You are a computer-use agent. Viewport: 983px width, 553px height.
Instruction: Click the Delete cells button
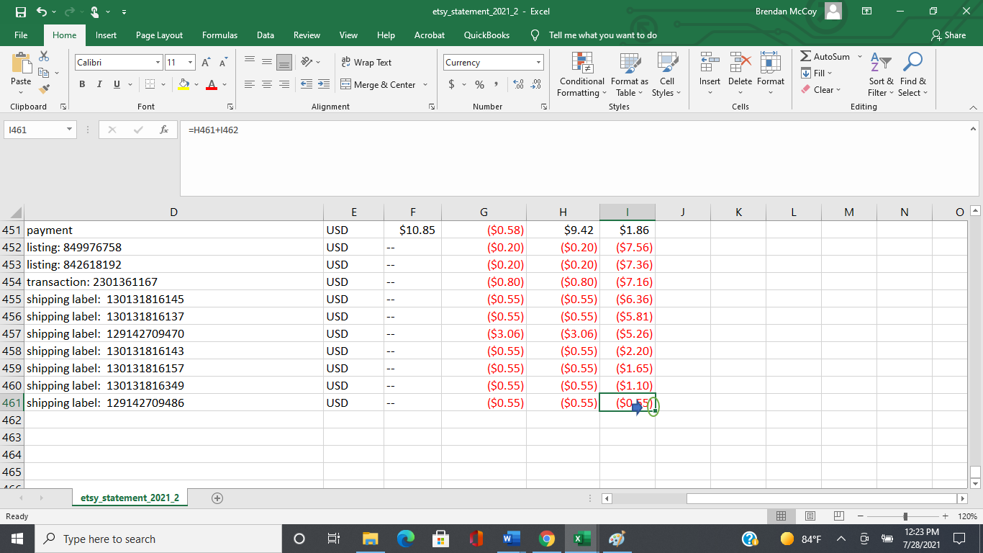[740, 74]
